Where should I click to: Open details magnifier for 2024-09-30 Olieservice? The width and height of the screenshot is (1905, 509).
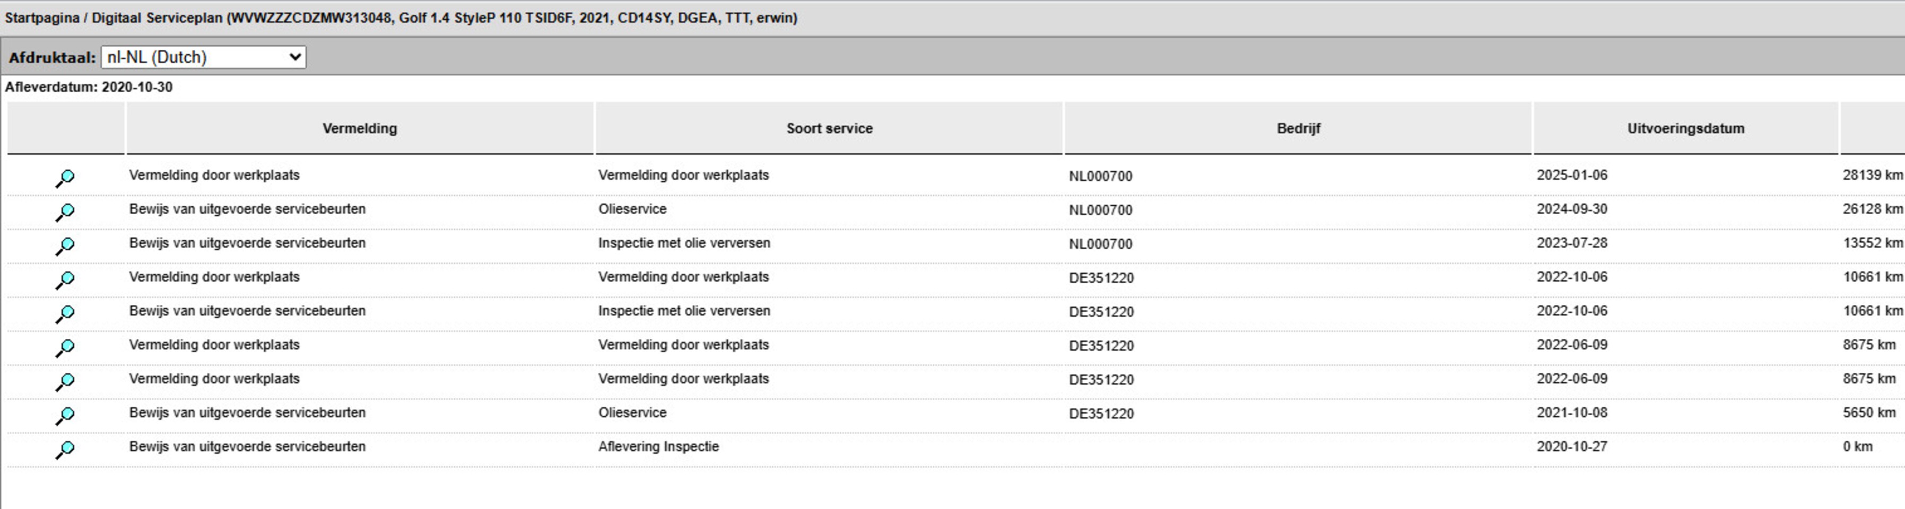(65, 212)
